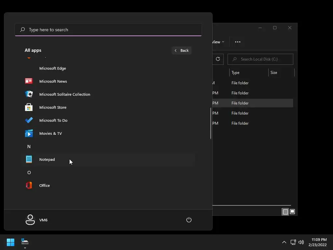Minimize the File Explorer window
This screenshot has height=250, width=333.
[260, 28]
